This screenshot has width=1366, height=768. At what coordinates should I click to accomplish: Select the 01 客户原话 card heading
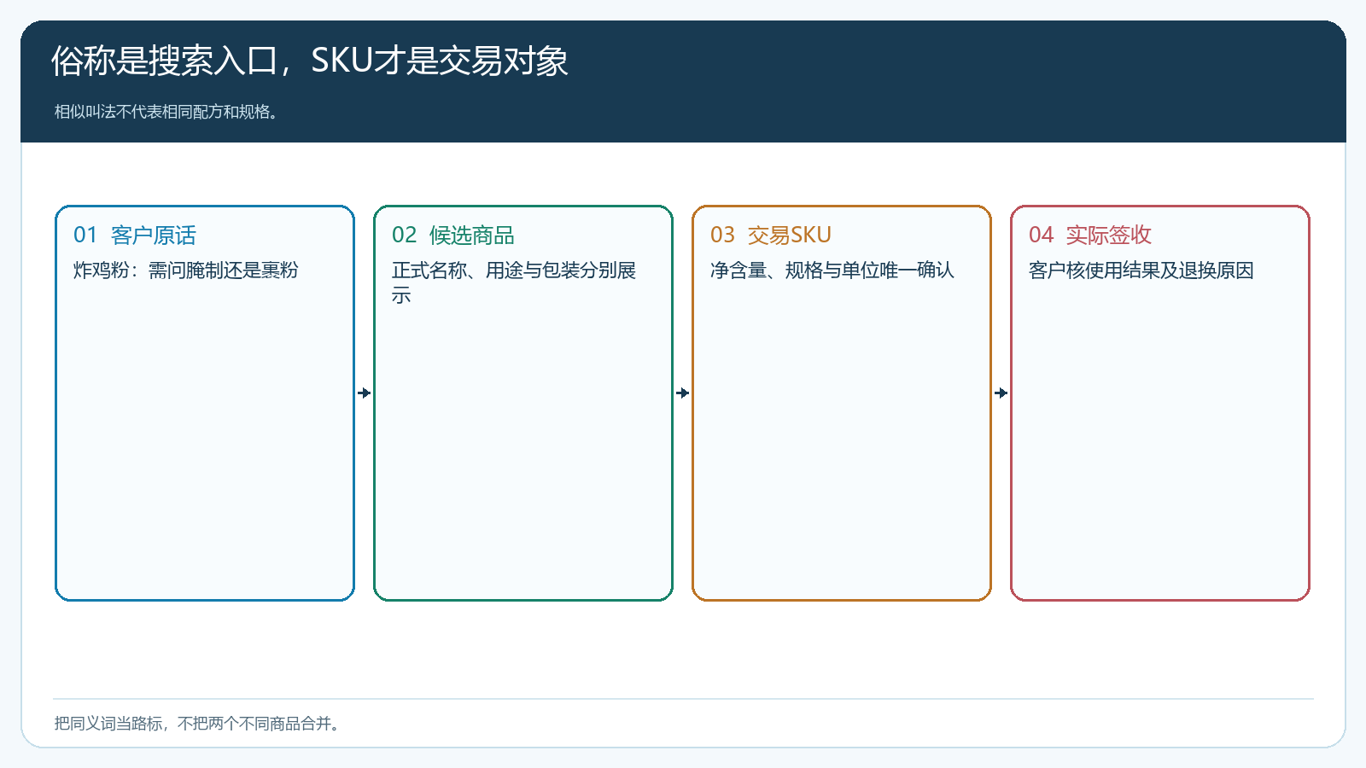(x=135, y=235)
